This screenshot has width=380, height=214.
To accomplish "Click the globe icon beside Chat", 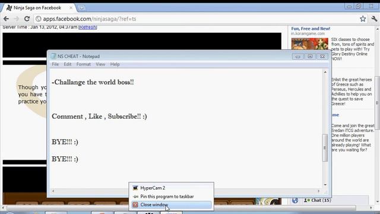I will tap(295, 200).
